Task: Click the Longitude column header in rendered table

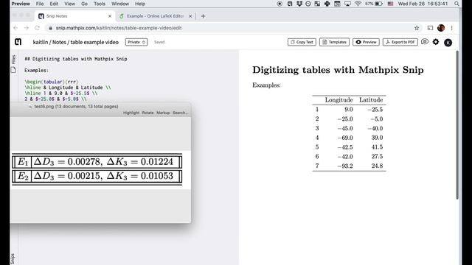Action: click(x=339, y=100)
